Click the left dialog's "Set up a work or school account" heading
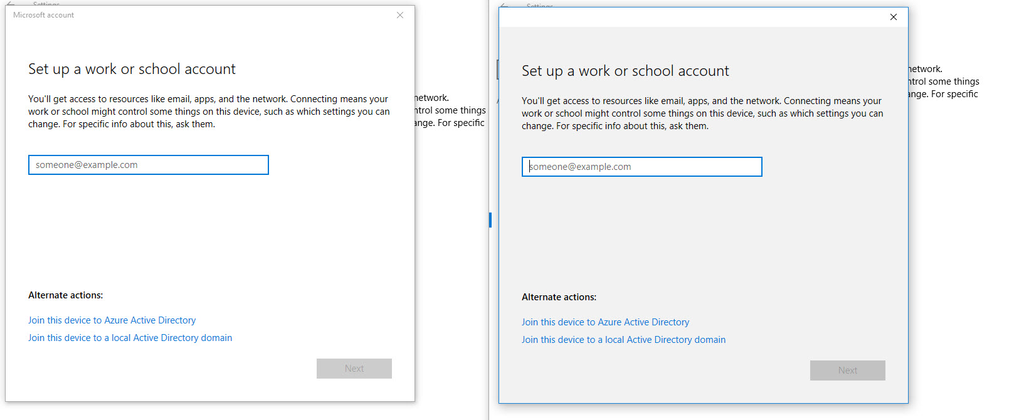The height and width of the screenshot is (420, 1019). tap(132, 69)
